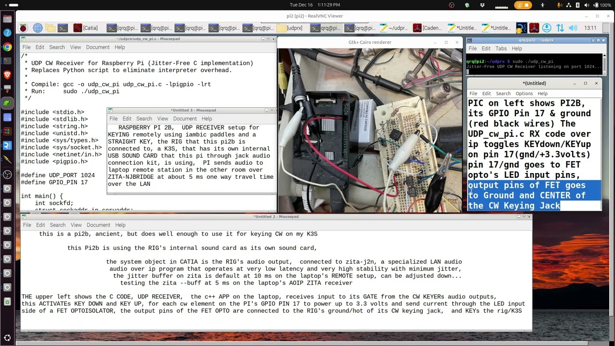Switch to the [Caden... taskbar window
Viewport: 615px width, 346px height.
427,28
